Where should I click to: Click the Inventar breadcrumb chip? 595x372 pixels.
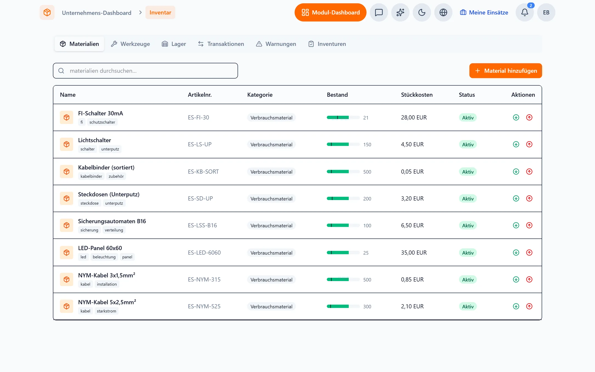160,12
